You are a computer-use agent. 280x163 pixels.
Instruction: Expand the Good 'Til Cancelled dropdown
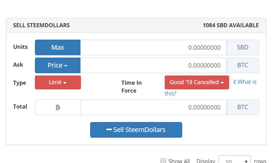(x=197, y=82)
